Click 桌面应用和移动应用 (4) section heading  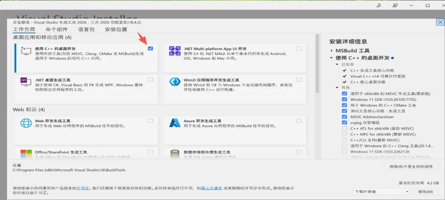pyautogui.click(x=42, y=37)
